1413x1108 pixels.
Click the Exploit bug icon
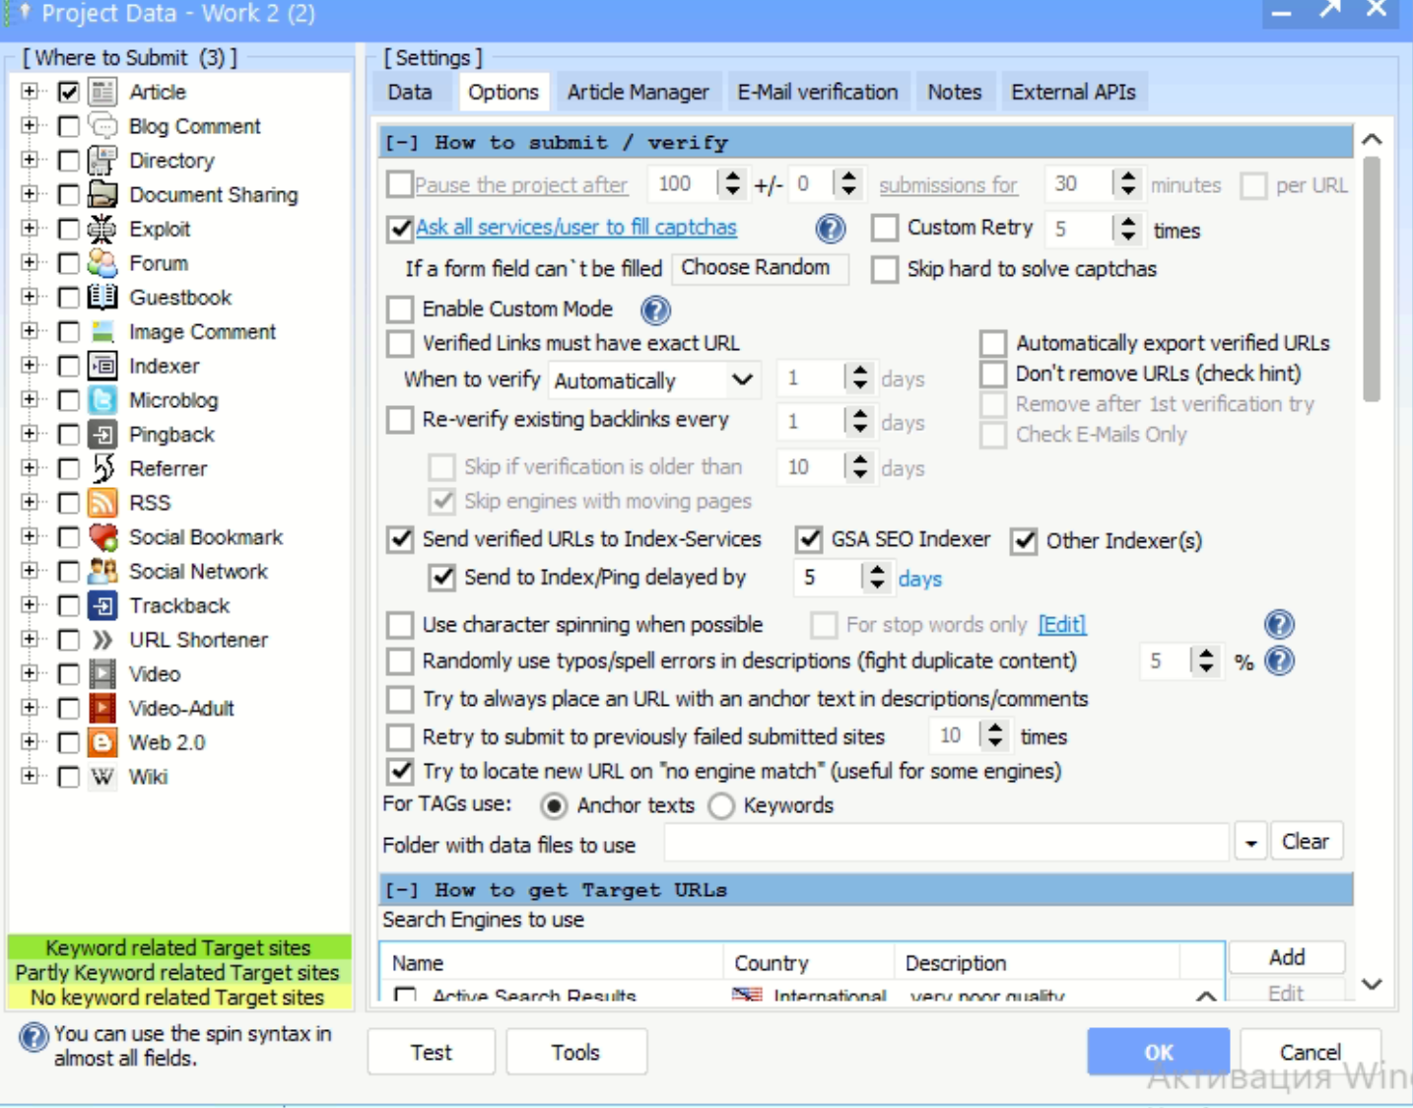(102, 229)
